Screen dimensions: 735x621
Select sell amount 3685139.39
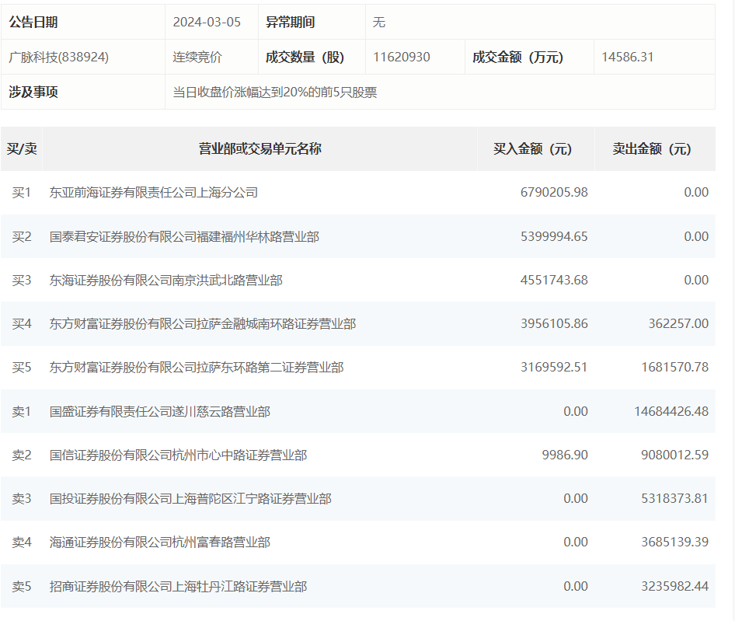pos(675,543)
